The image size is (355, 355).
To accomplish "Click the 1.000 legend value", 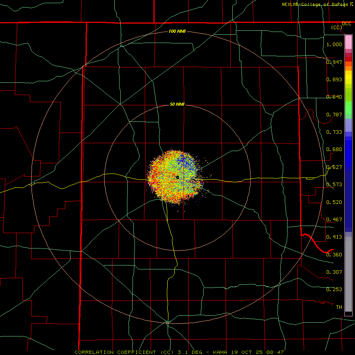I will click(334, 44).
